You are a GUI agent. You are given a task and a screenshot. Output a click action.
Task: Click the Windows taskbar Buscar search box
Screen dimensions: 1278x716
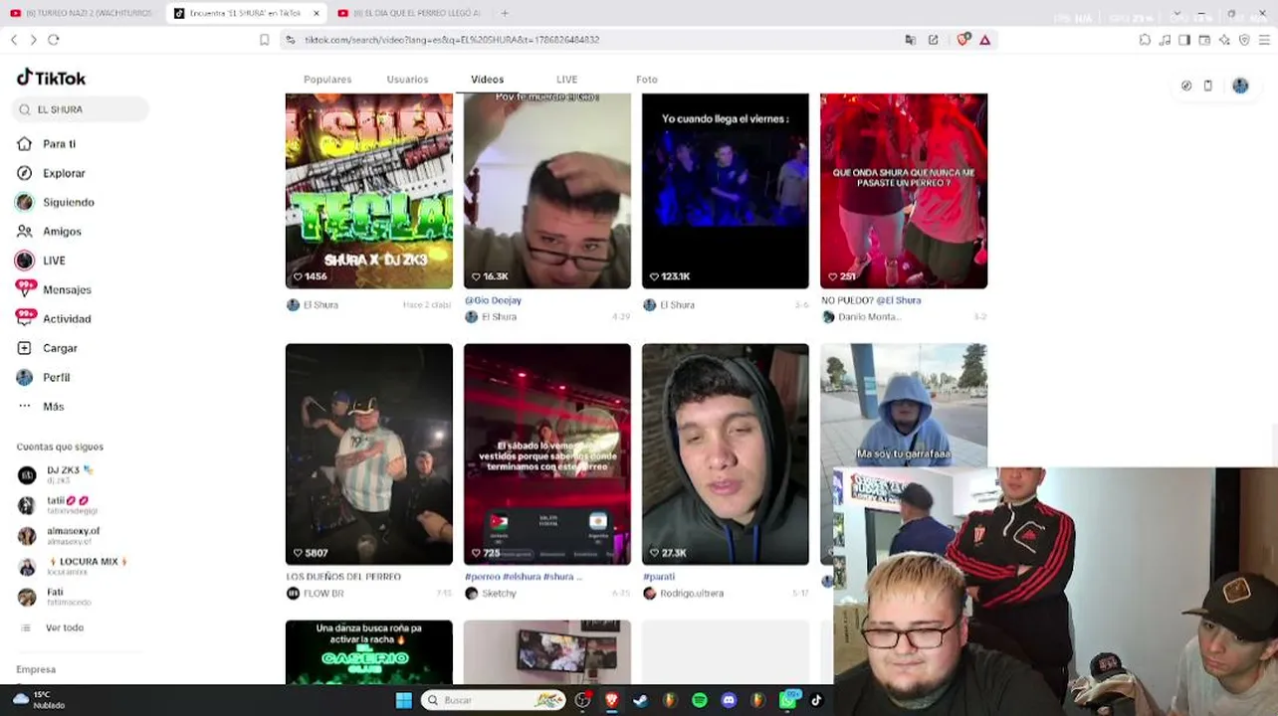point(493,700)
